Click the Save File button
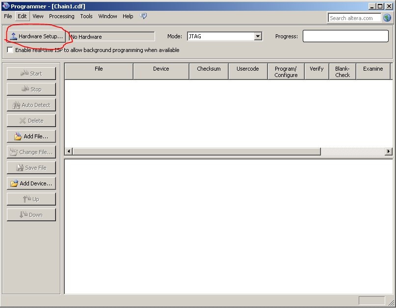This screenshot has width=396, height=308. point(31,168)
